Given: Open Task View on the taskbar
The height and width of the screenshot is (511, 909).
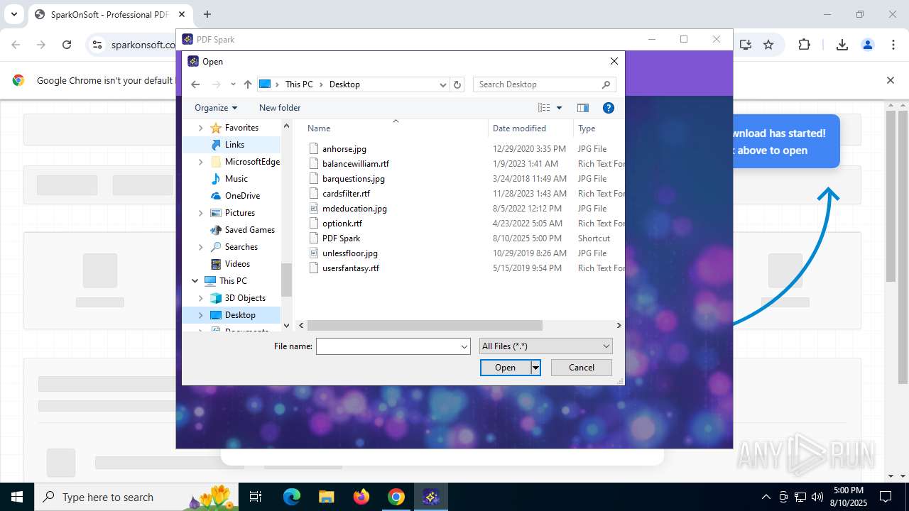Looking at the screenshot, I should pyautogui.click(x=256, y=497).
